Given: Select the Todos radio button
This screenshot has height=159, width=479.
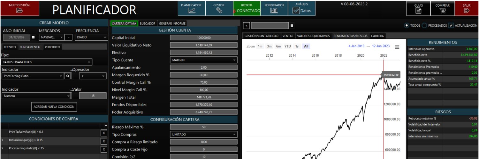Looking at the screenshot, I should tap(407, 25).
